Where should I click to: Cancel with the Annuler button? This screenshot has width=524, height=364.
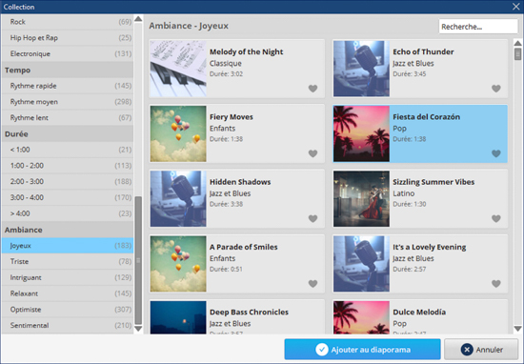tap(481, 350)
